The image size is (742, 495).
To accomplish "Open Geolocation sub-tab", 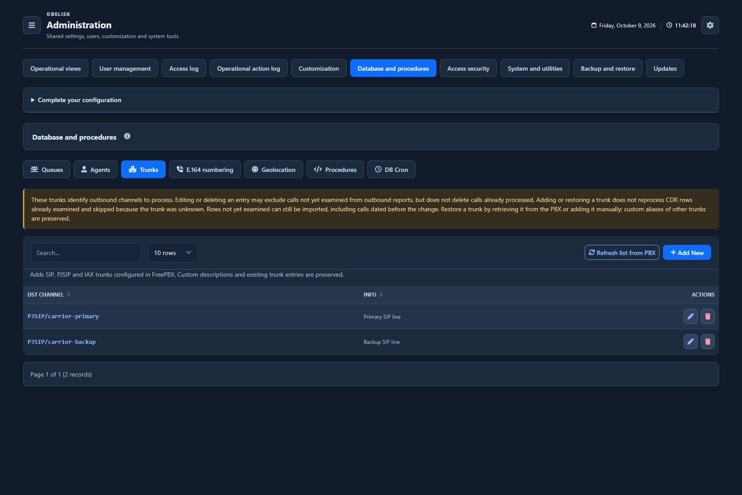I will point(273,169).
